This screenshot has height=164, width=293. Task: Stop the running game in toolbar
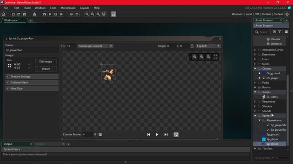click(56, 14)
